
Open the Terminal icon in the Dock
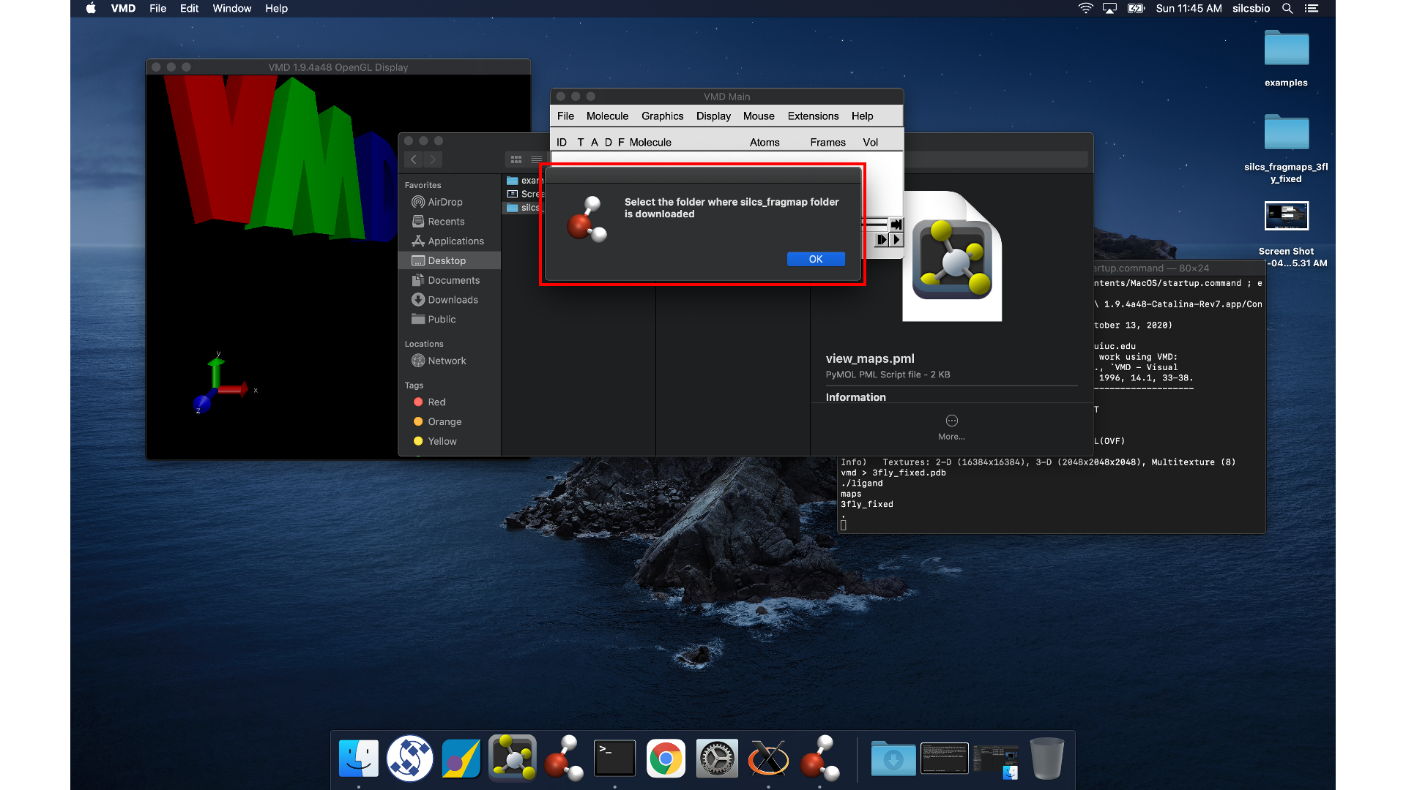614,759
